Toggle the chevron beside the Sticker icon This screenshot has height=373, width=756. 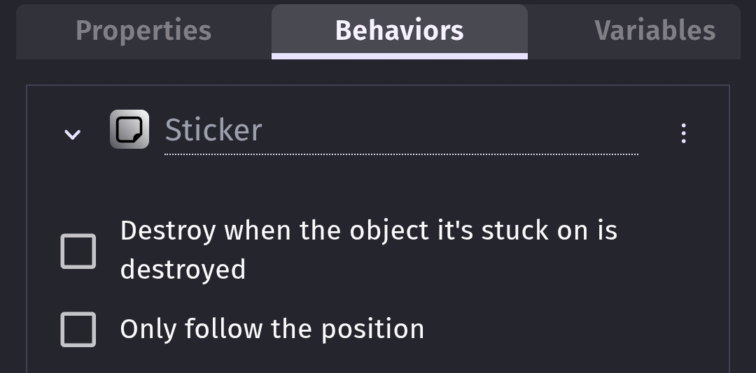pos(72,133)
